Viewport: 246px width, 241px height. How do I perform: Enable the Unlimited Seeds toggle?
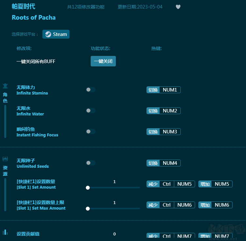[91, 163]
